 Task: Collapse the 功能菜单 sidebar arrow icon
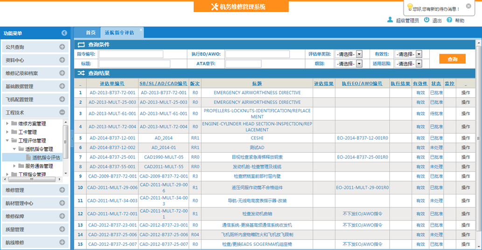pyautogui.click(x=64, y=33)
